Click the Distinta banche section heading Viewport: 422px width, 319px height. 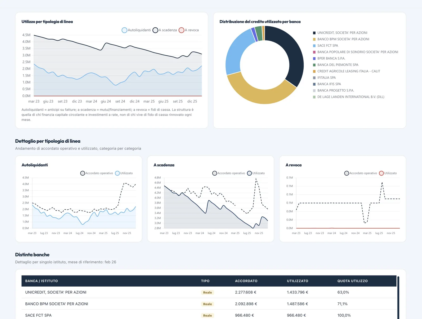click(x=32, y=255)
